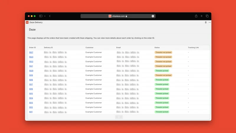Open order 1016

pyautogui.click(x=31, y=89)
